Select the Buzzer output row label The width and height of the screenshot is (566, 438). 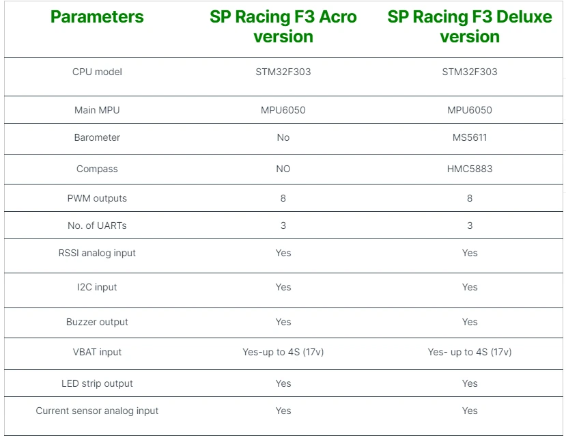coord(97,322)
